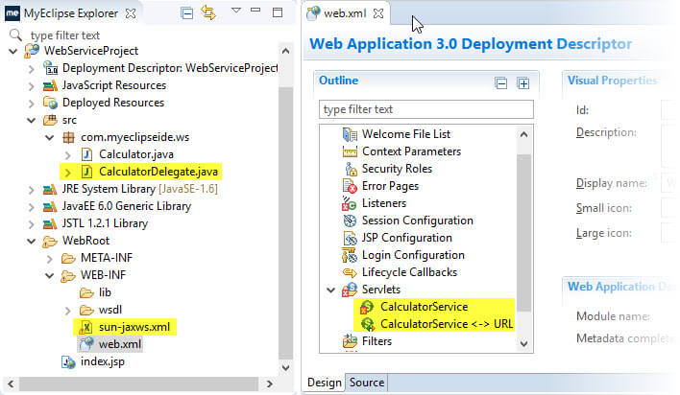Image resolution: width=680 pixels, height=395 pixels.
Task: Select CalculatorService servlet in Outline
Action: pyautogui.click(x=425, y=307)
